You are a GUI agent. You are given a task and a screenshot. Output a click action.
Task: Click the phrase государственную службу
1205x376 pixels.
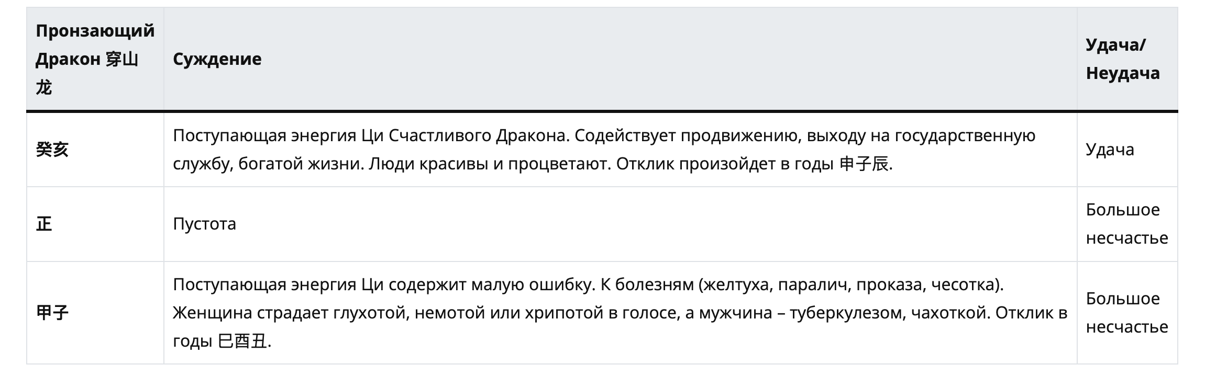click(604, 150)
